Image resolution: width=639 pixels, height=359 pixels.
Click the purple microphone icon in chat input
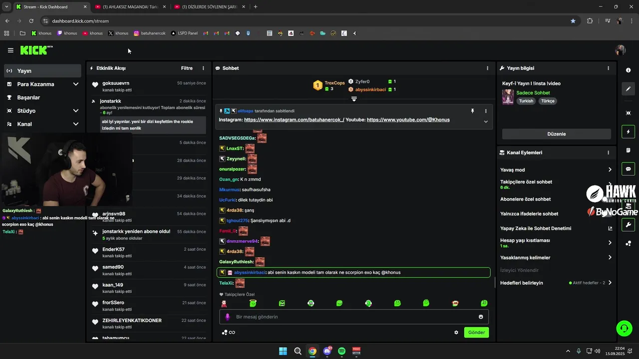228,317
